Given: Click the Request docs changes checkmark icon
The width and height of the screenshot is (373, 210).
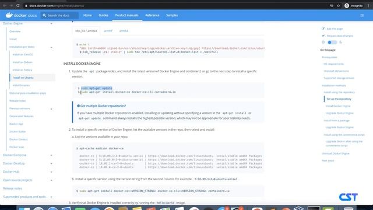Looking at the screenshot, I should pos(323,36).
